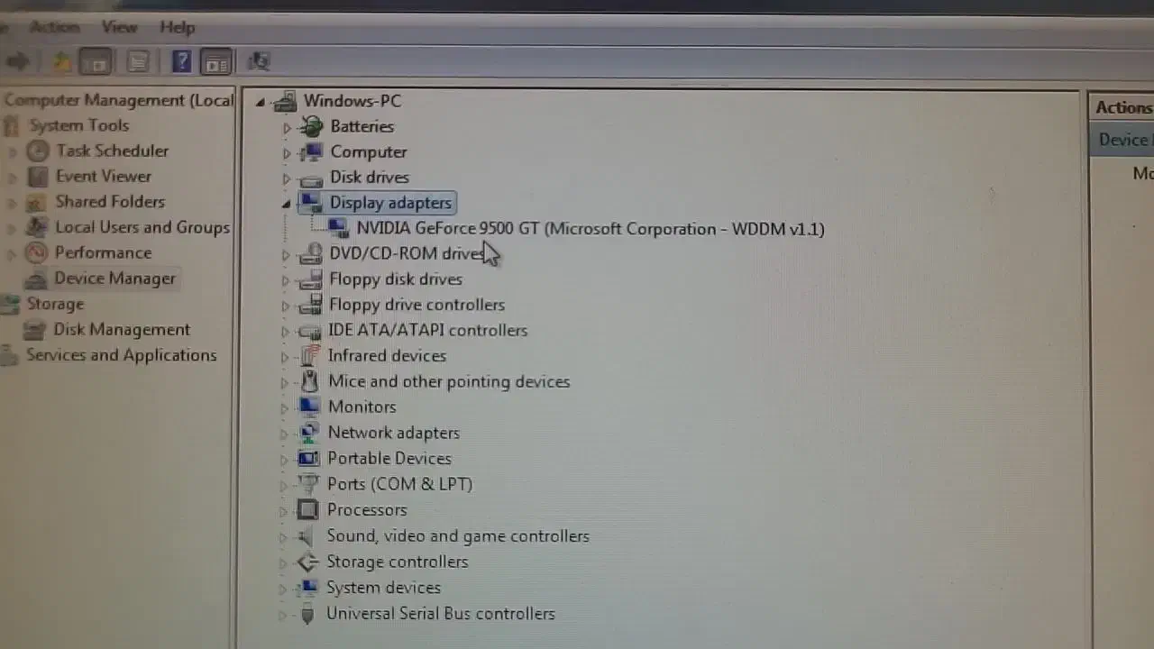The width and height of the screenshot is (1154, 649).
Task: Select NVIDIA GeForce 9500 GT device
Action: coord(590,229)
